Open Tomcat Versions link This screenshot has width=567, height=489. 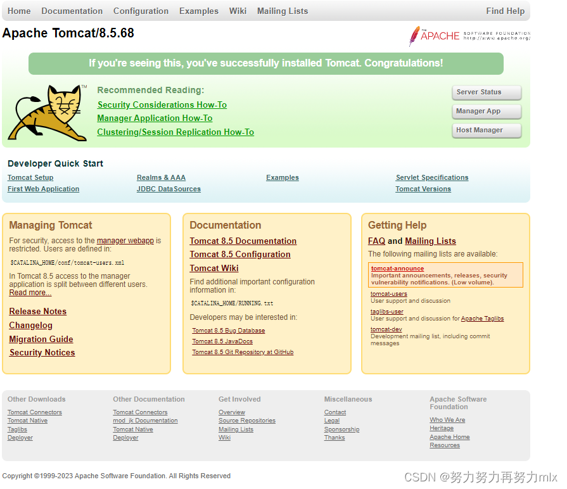point(423,189)
